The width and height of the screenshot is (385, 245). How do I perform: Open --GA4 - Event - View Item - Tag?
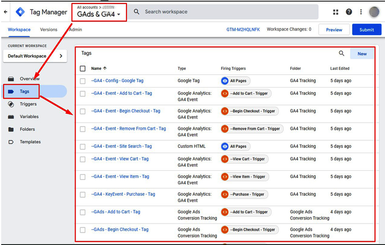120,177
